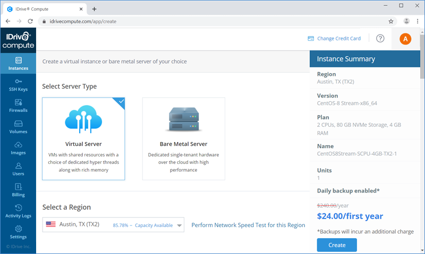425x254 pixels.
Task: Close the IDrive Compute tab
Action: point(81,9)
